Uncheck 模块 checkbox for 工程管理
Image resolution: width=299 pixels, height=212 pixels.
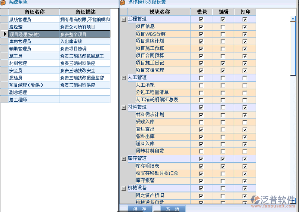pyautogui.click(x=201, y=19)
